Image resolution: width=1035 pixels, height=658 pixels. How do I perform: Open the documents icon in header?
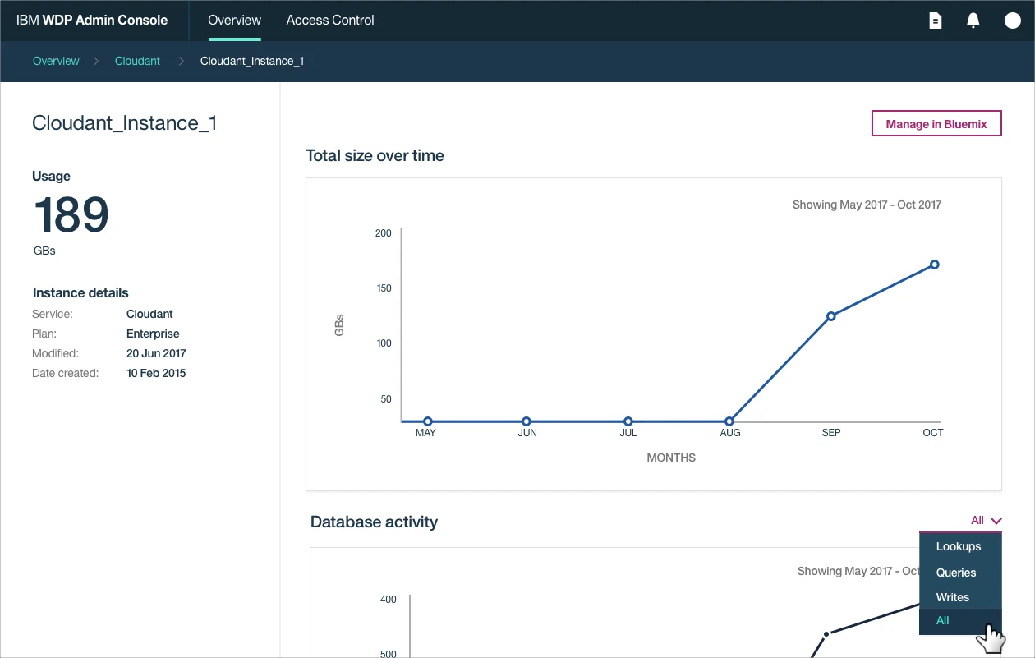point(935,21)
